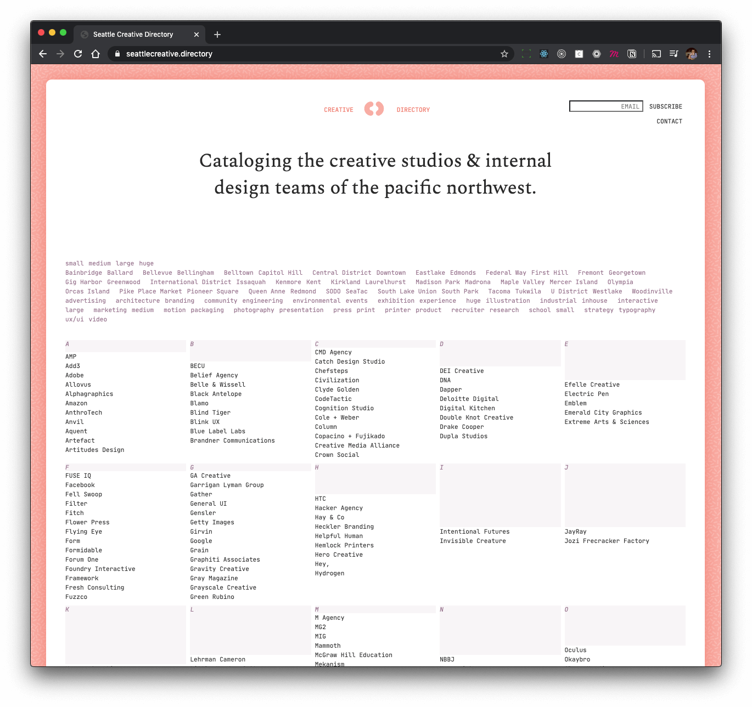Open the Chrome three-dot menu
752x707 pixels.
709,54
